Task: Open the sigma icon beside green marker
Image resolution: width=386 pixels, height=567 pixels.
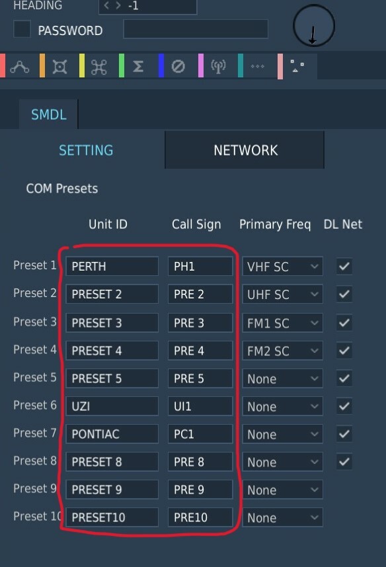Action: click(x=138, y=66)
